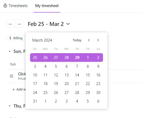Click the March 2024 month label

click(x=42, y=40)
